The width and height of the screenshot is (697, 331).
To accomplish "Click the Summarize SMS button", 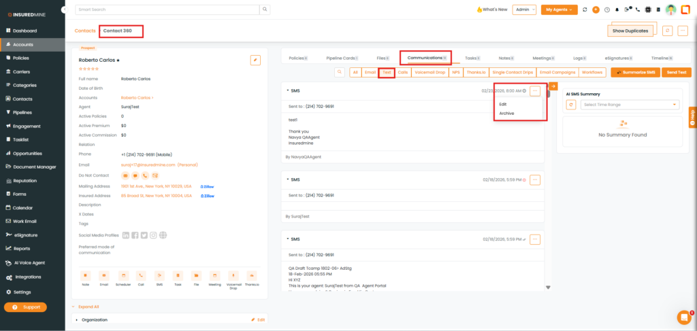I will click(635, 72).
